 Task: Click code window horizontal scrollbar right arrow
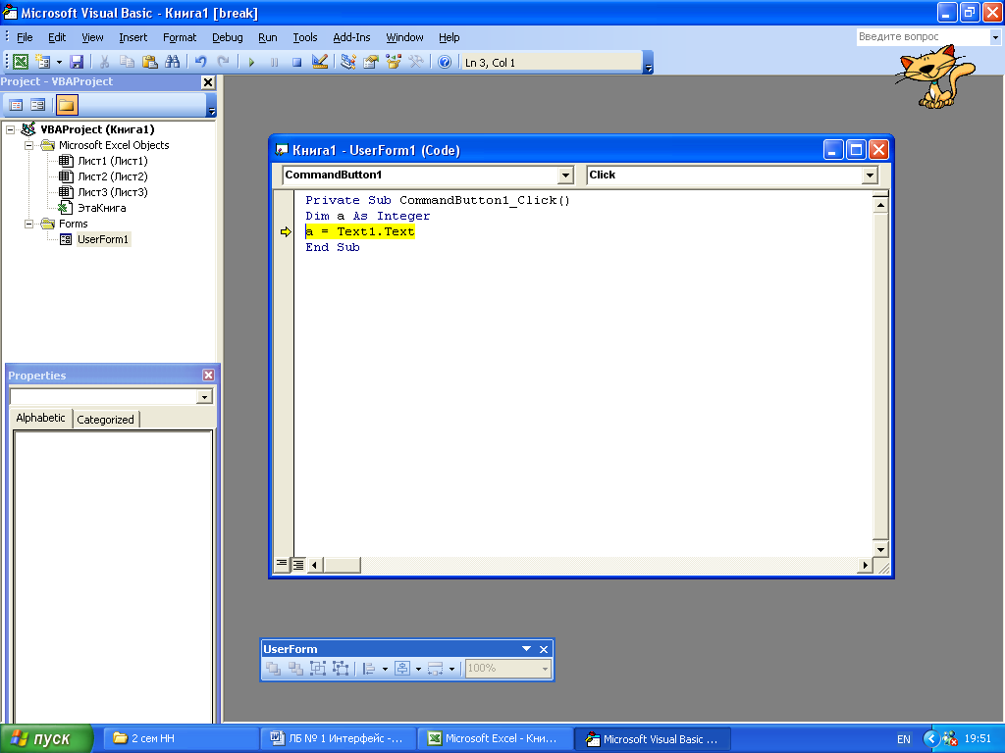point(865,565)
